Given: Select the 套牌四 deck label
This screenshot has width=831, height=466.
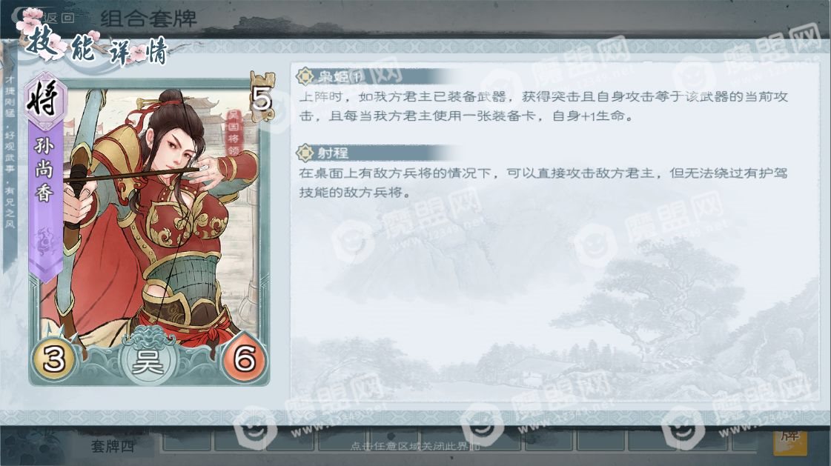Looking at the screenshot, I should (x=113, y=446).
